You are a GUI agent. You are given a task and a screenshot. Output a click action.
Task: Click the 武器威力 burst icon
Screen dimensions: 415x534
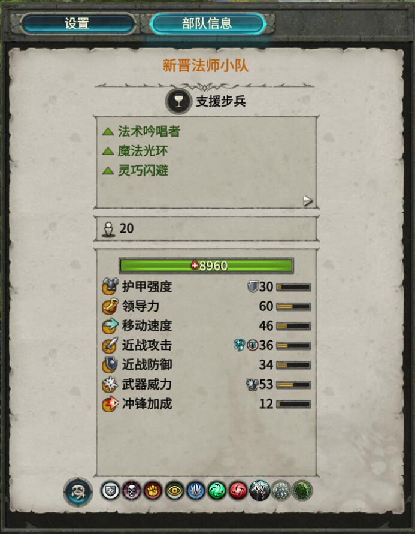coord(110,385)
